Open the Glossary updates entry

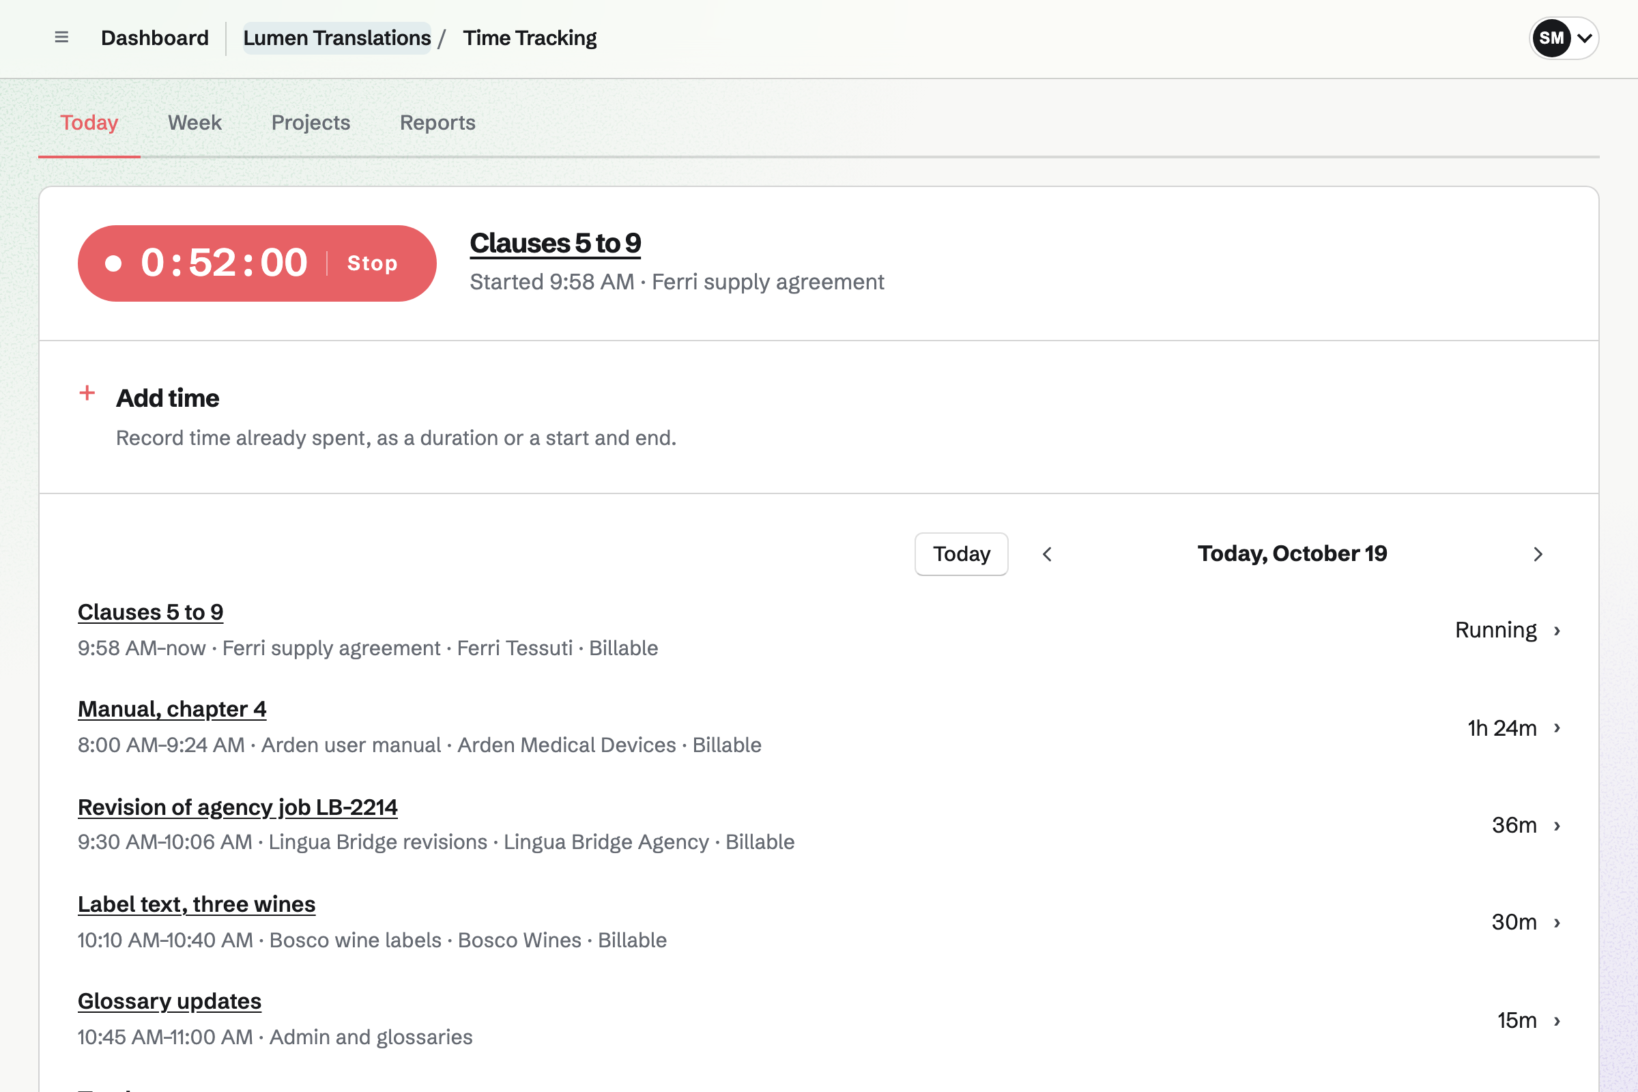click(169, 1001)
